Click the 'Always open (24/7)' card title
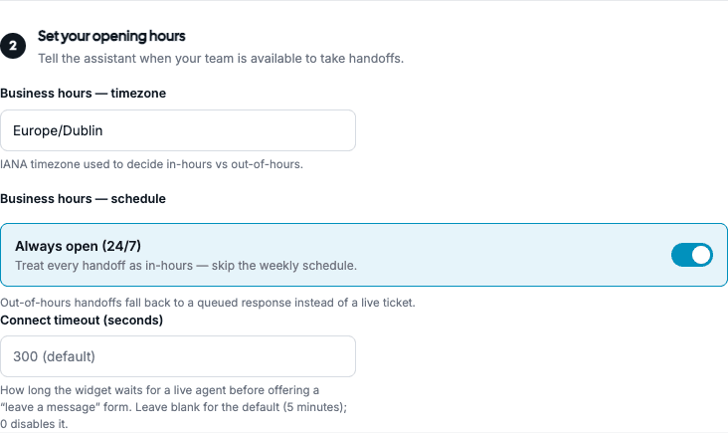Screen dimensions: 728x433 (x=78, y=246)
